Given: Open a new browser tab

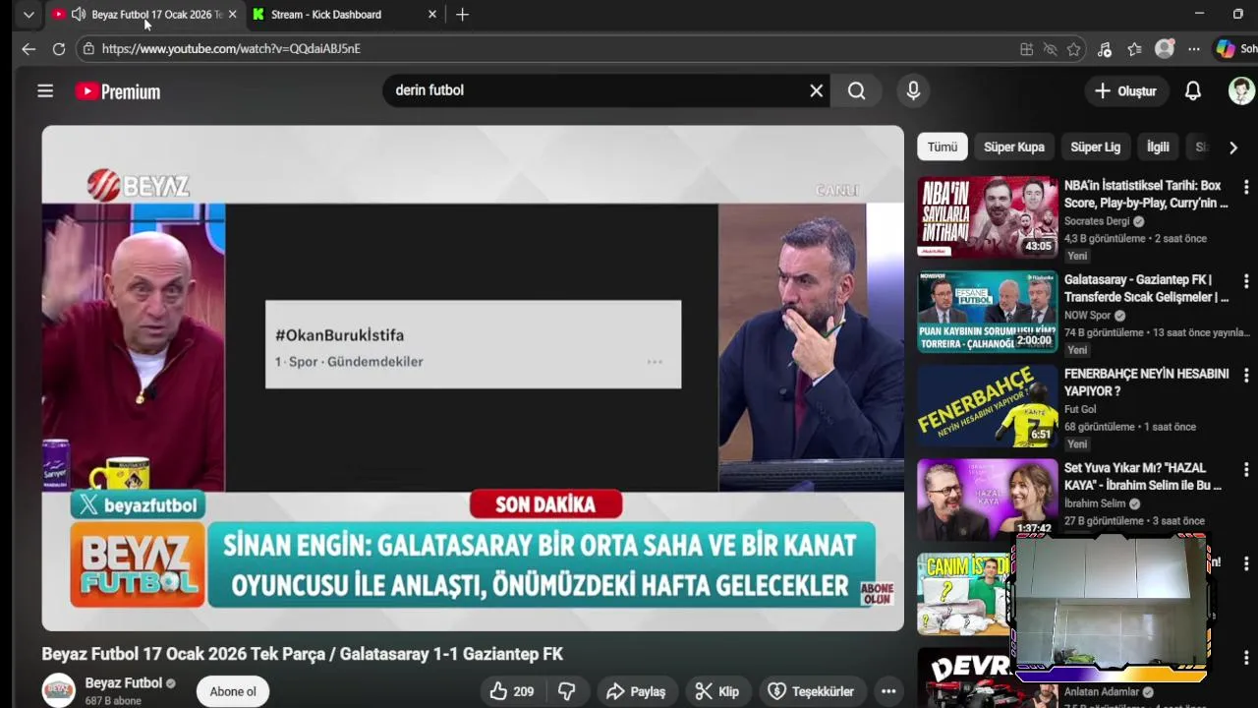Looking at the screenshot, I should coord(462,15).
